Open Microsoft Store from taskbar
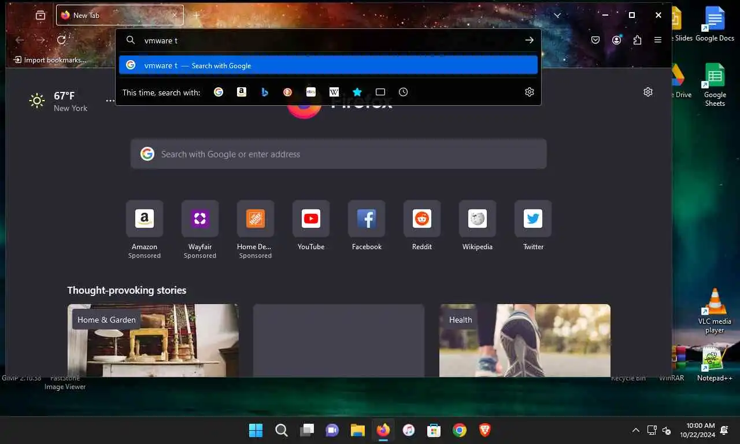Viewport: 740px width, 444px height. pos(434,430)
